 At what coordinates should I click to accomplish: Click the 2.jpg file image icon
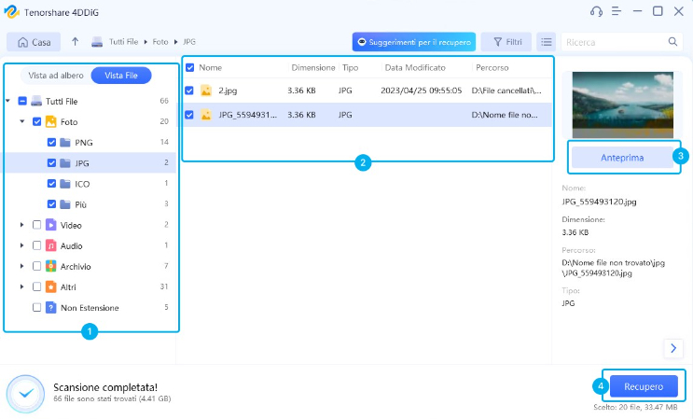point(206,91)
